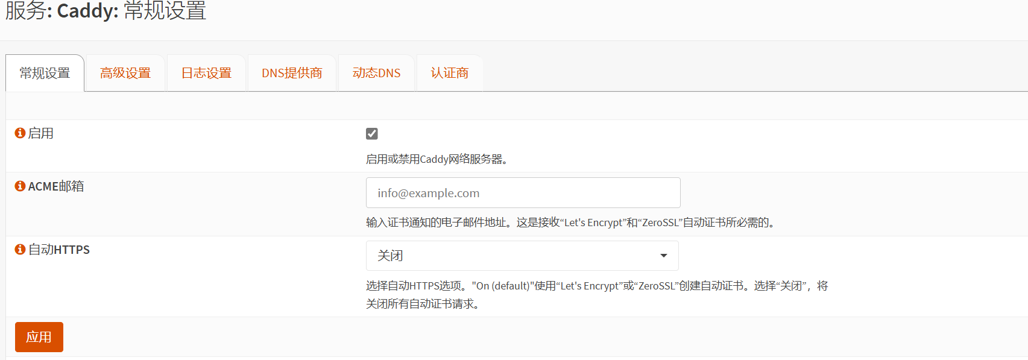
Task: Open the 动态DNS tab
Action: [x=376, y=73]
